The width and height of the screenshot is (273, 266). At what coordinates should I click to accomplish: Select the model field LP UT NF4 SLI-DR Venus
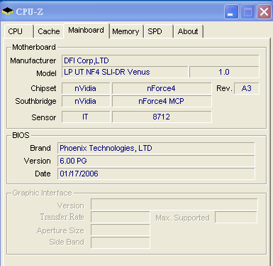pos(125,72)
